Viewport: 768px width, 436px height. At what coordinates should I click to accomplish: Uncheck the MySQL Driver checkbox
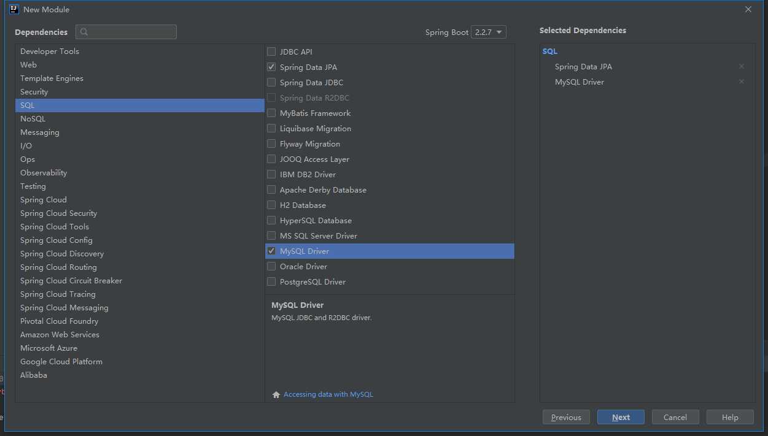(x=271, y=251)
